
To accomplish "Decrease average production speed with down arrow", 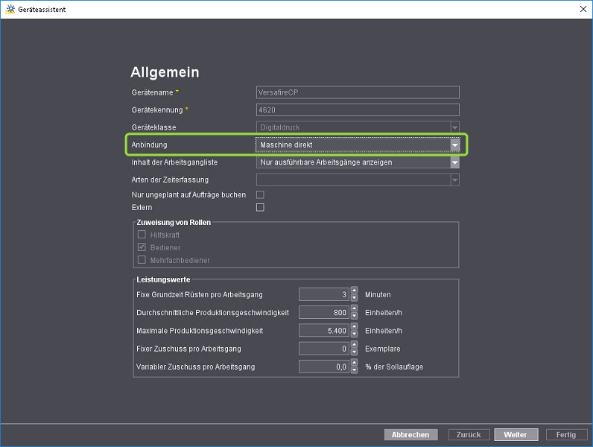I will pyautogui.click(x=353, y=315).
